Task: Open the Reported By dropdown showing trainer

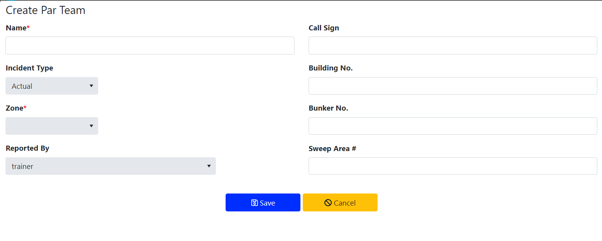Action: (x=111, y=166)
